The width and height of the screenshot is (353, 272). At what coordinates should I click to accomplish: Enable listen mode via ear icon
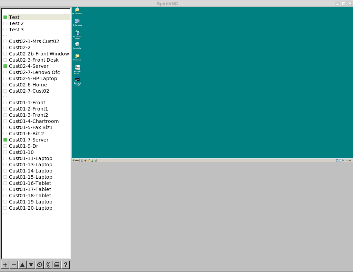pos(48,265)
